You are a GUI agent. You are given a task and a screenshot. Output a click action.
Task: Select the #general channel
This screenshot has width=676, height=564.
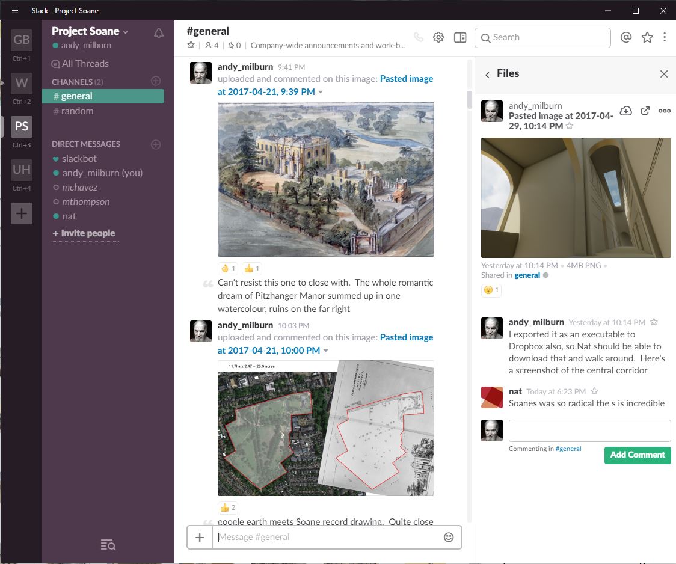pyautogui.click(x=103, y=96)
